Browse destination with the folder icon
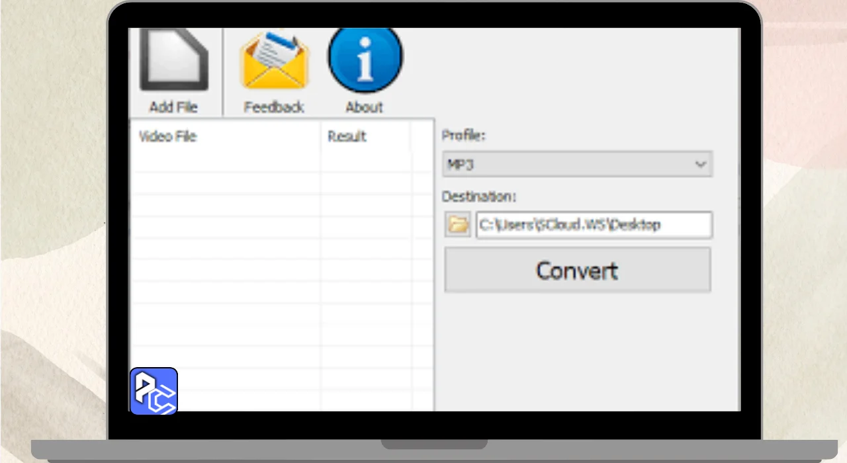The height and width of the screenshot is (463, 847). 457,225
